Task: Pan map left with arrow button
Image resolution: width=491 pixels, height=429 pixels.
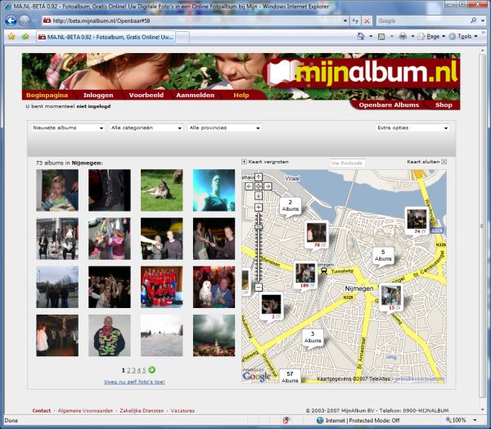Action: [250, 186]
